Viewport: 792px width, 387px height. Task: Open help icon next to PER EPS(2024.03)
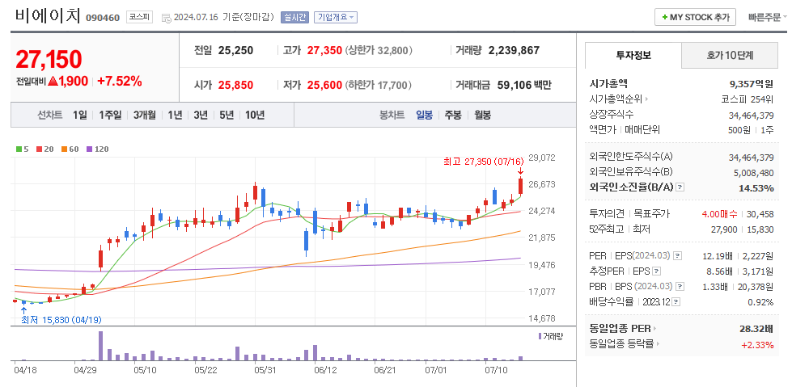(x=678, y=256)
